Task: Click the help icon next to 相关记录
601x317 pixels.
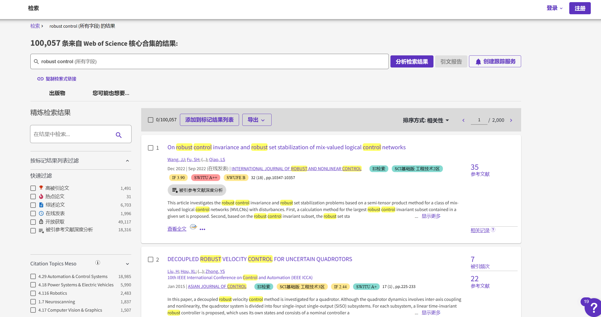Action: pyautogui.click(x=493, y=230)
